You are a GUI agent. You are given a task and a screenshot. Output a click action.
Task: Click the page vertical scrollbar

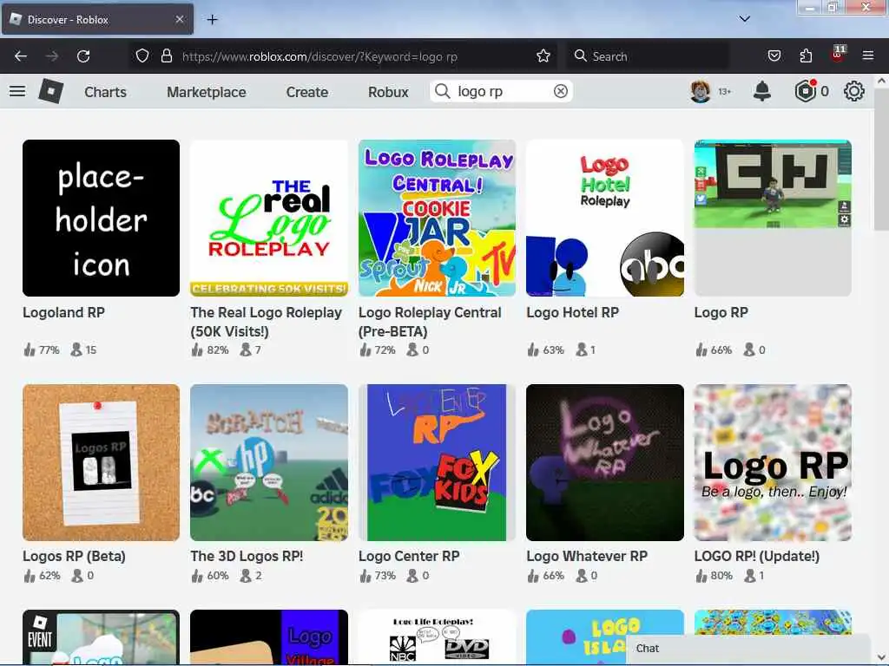point(881,160)
